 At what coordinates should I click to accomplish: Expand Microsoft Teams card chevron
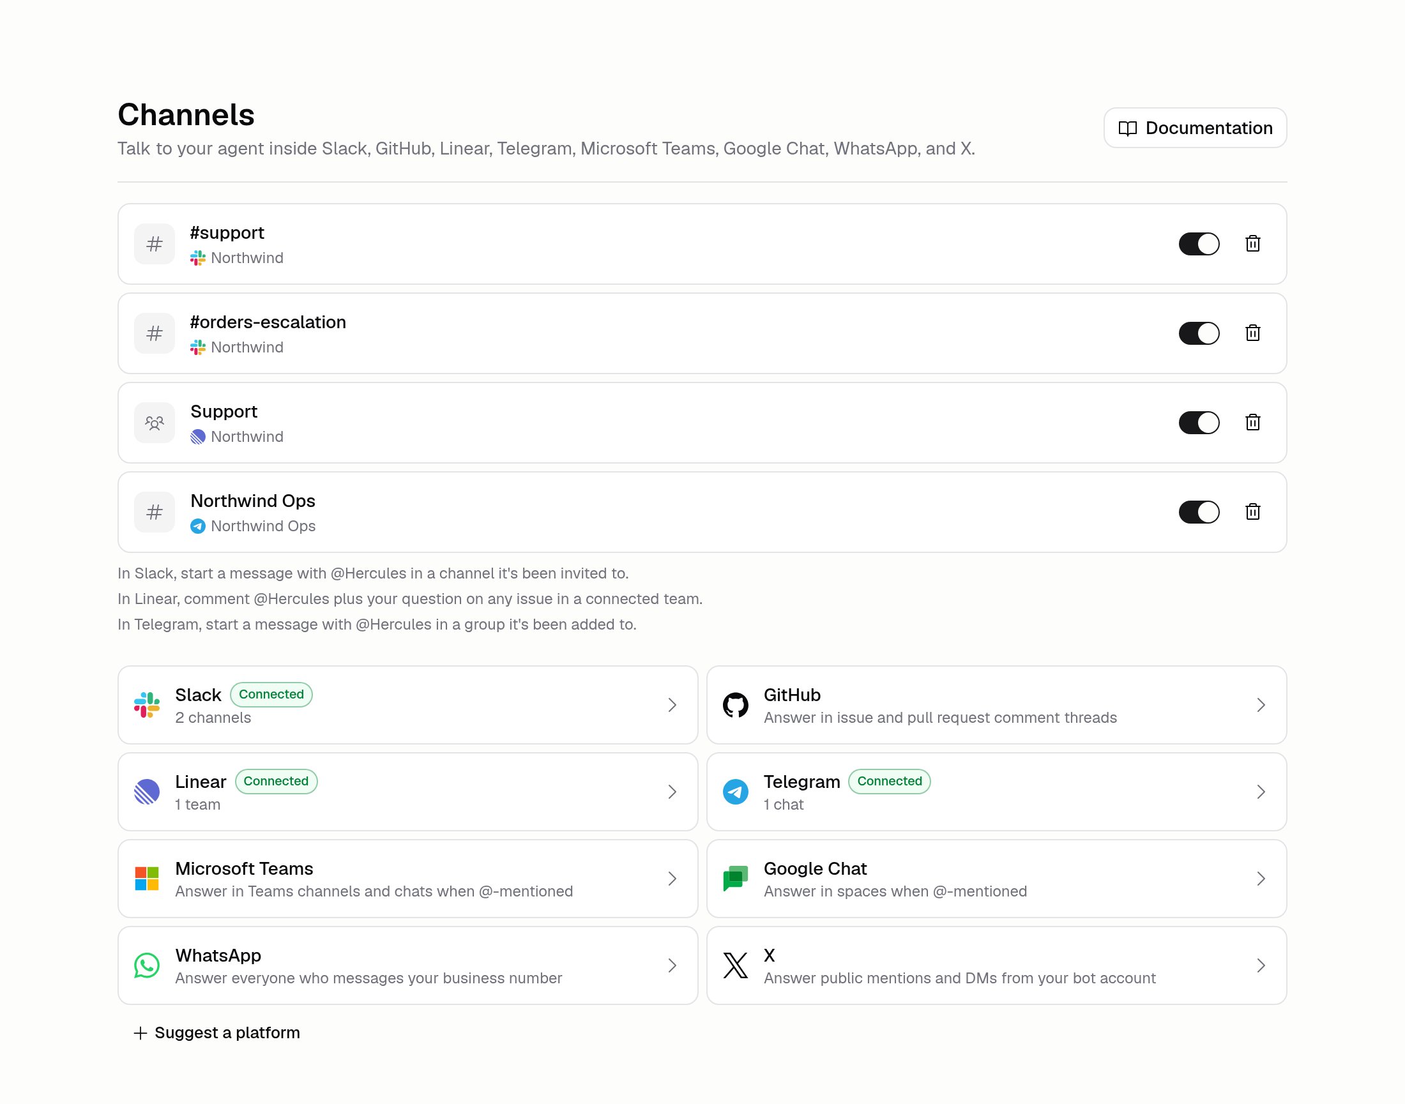point(672,879)
